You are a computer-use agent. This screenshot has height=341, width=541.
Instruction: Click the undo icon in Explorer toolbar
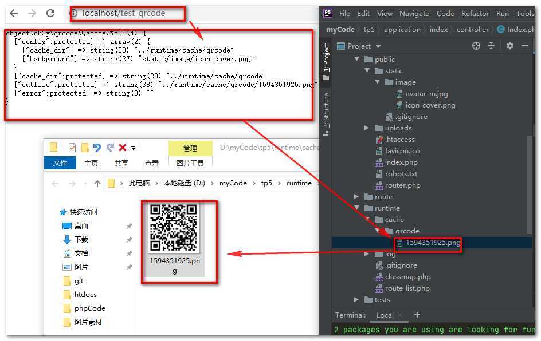click(97, 148)
